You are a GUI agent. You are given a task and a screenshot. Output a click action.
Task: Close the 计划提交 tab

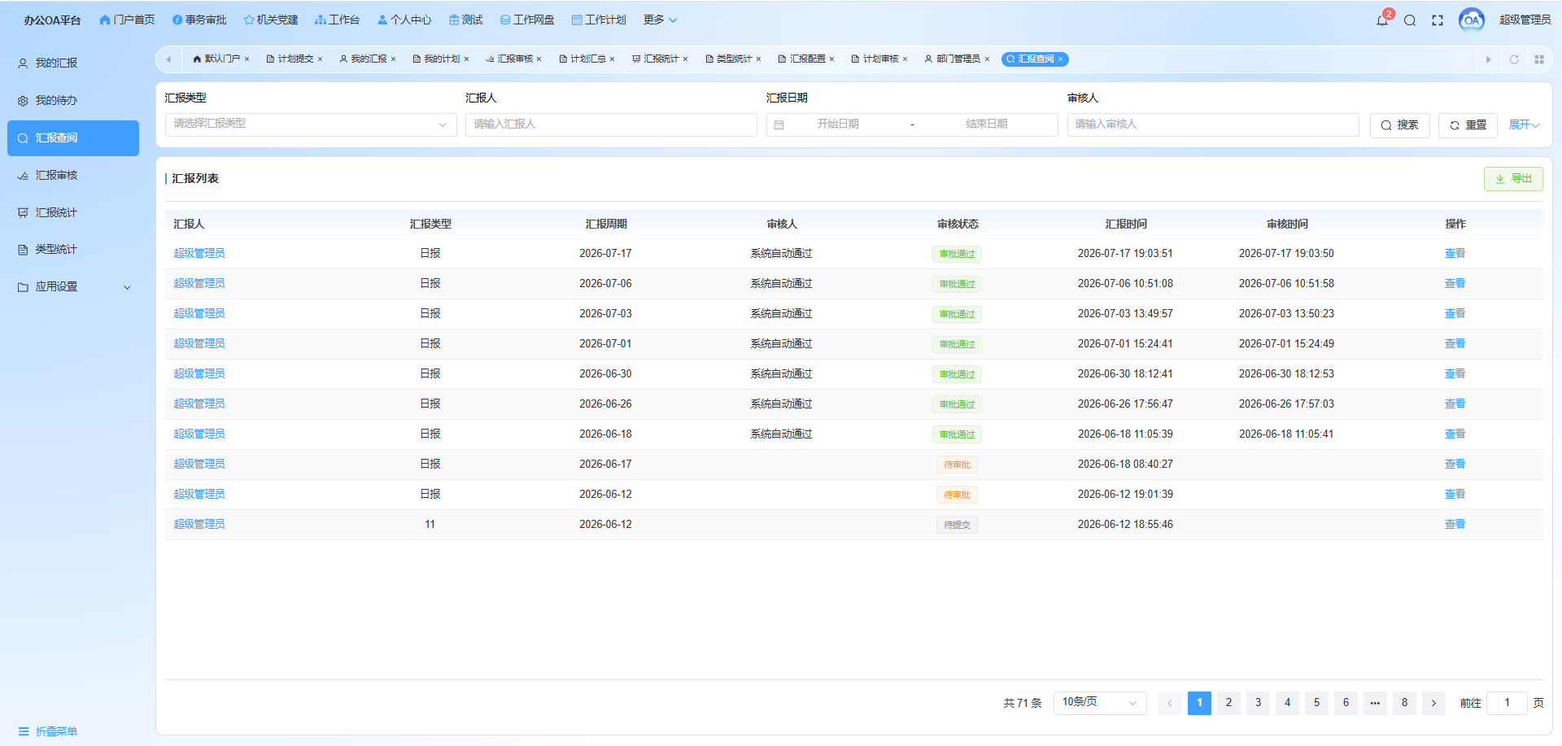[x=320, y=59]
